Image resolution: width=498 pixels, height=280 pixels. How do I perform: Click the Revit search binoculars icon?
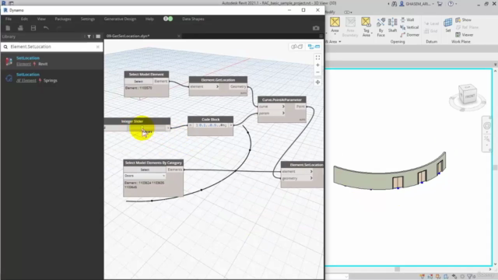tap(395, 4)
